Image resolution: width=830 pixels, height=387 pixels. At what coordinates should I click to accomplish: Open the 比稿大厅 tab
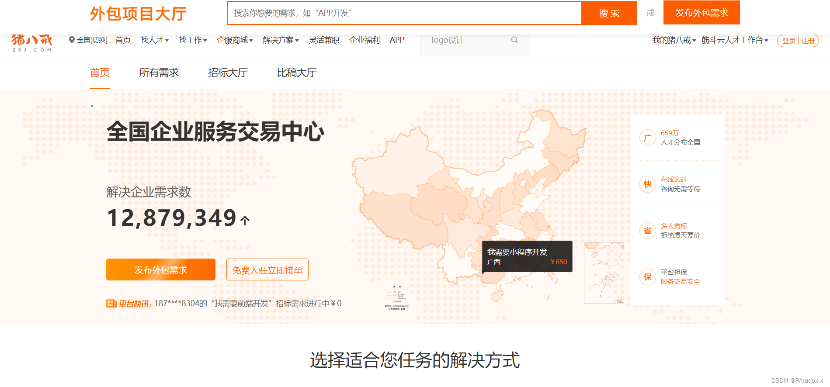pyautogui.click(x=297, y=73)
